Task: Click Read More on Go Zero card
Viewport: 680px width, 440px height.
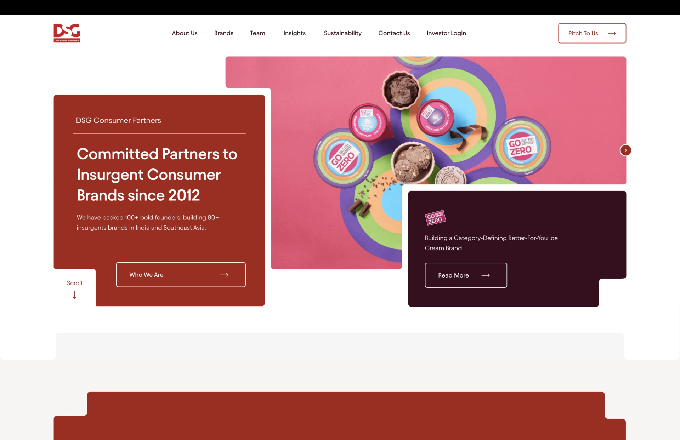Action: (x=466, y=275)
